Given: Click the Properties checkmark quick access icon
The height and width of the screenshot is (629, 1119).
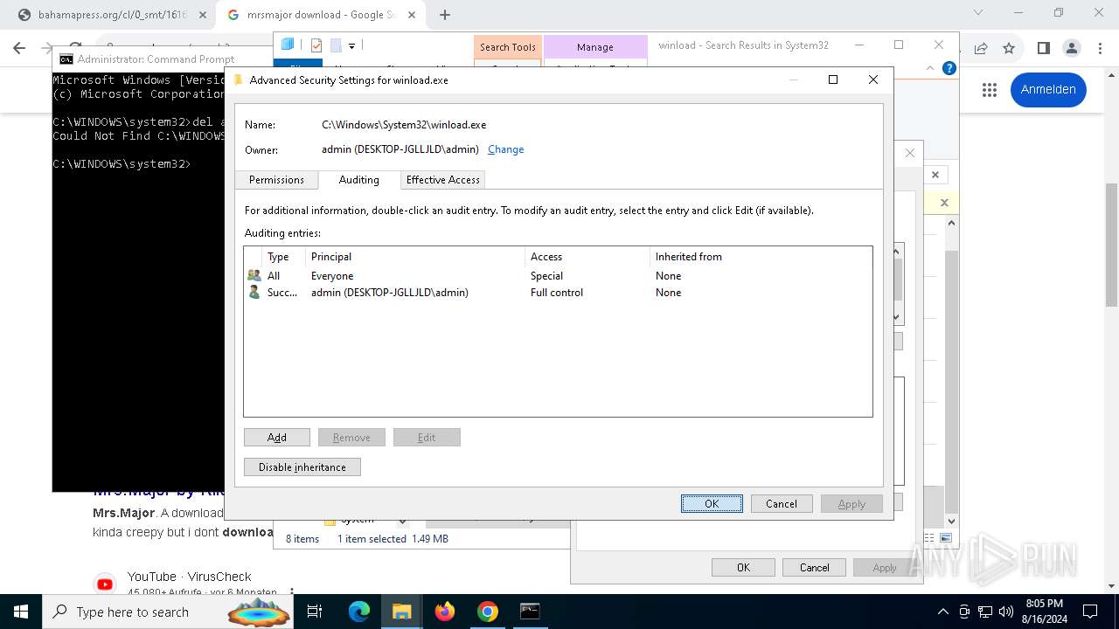Looking at the screenshot, I should (x=316, y=45).
